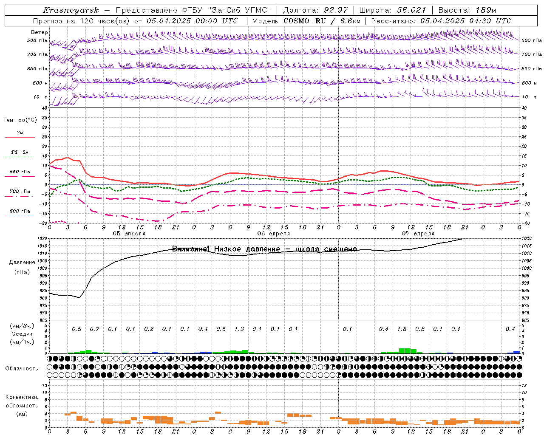Click the dashed legend line under 'Td 2м'
The height and width of the screenshot is (435, 544).
click(19, 157)
